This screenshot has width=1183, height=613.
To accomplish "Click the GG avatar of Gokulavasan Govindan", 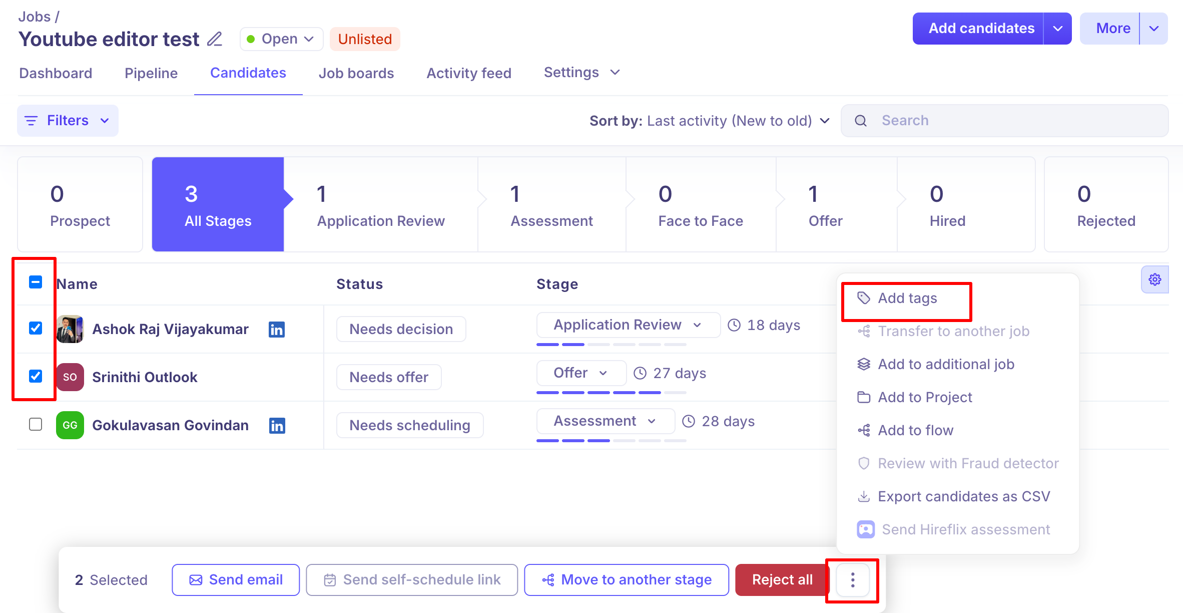I will click(70, 425).
